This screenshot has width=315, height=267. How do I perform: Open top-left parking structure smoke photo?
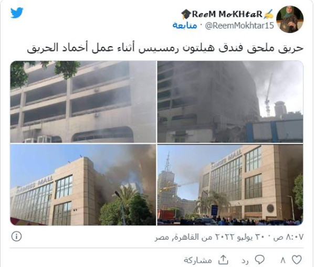83,102
